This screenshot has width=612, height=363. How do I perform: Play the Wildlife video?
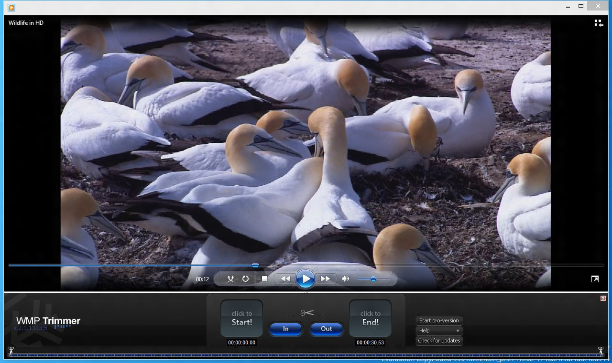305,279
